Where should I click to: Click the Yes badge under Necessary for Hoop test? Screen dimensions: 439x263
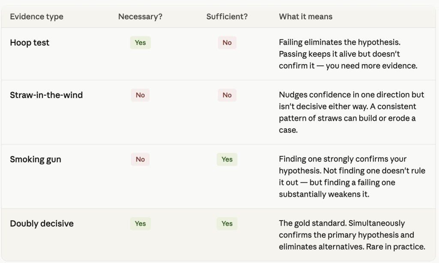(140, 42)
